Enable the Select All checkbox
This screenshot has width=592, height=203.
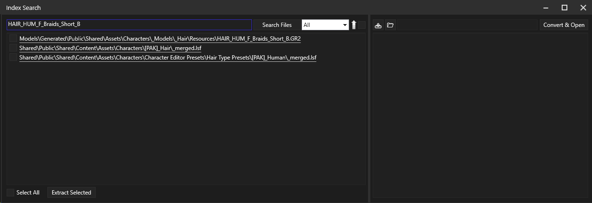pyautogui.click(x=10, y=193)
